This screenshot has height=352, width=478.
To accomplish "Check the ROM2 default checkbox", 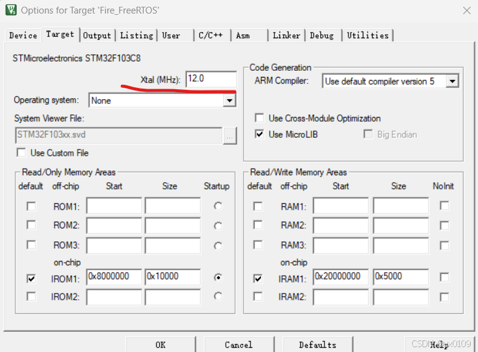I will [x=31, y=225].
